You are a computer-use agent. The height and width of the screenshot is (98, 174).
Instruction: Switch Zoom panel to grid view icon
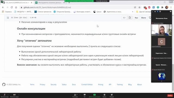coord(160,11)
